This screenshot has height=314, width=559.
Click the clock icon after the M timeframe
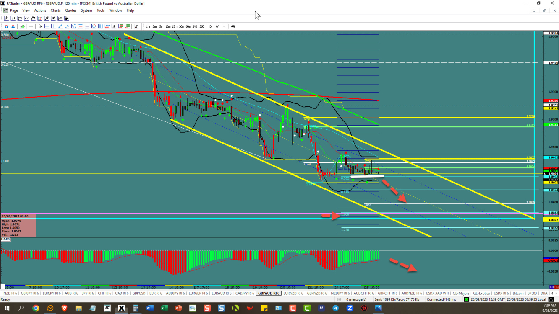tap(233, 26)
